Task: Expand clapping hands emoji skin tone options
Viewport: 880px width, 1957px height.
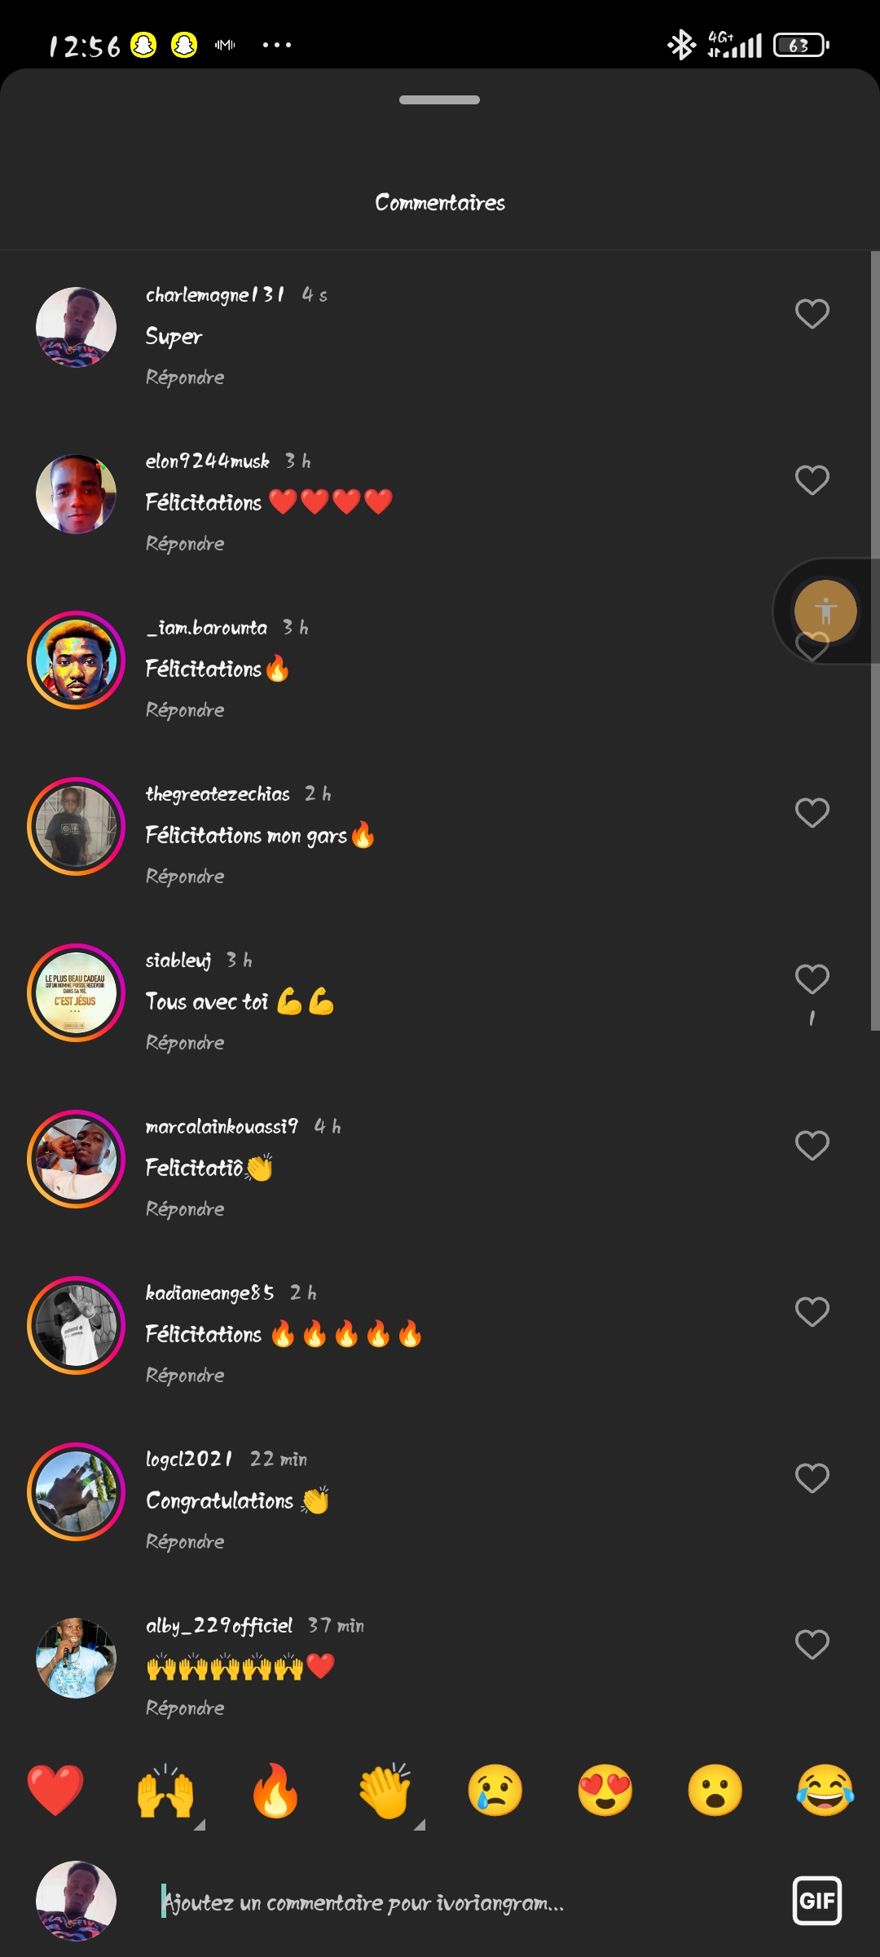Action: (419, 1825)
